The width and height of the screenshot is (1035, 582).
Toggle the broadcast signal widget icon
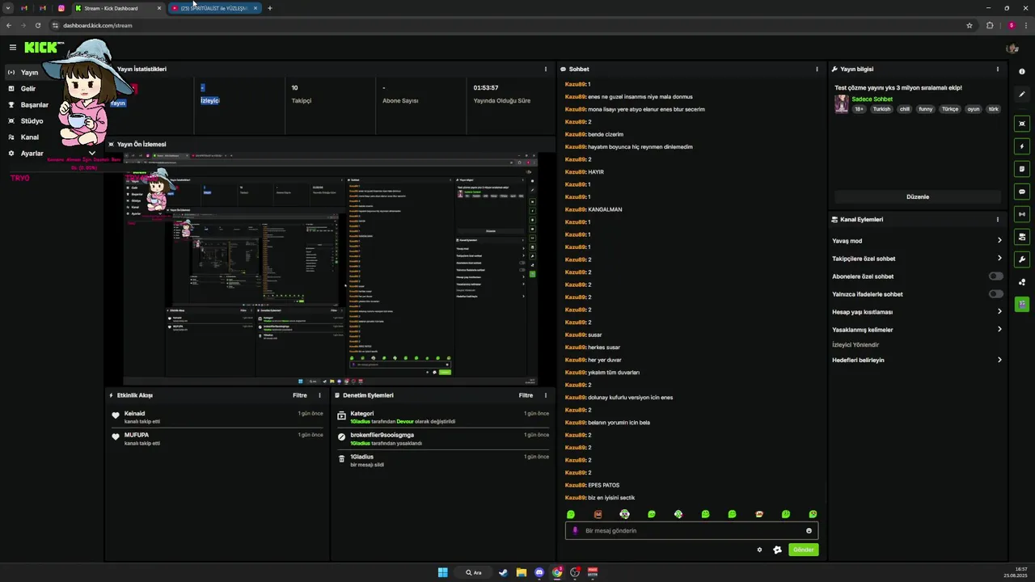(x=1022, y=214)
